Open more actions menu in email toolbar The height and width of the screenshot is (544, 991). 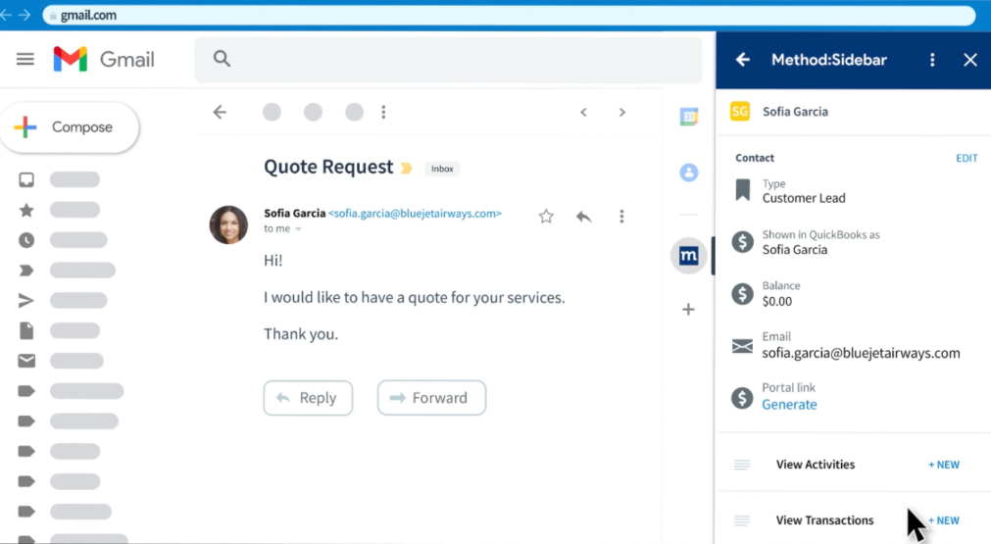(x=383, y=113)
